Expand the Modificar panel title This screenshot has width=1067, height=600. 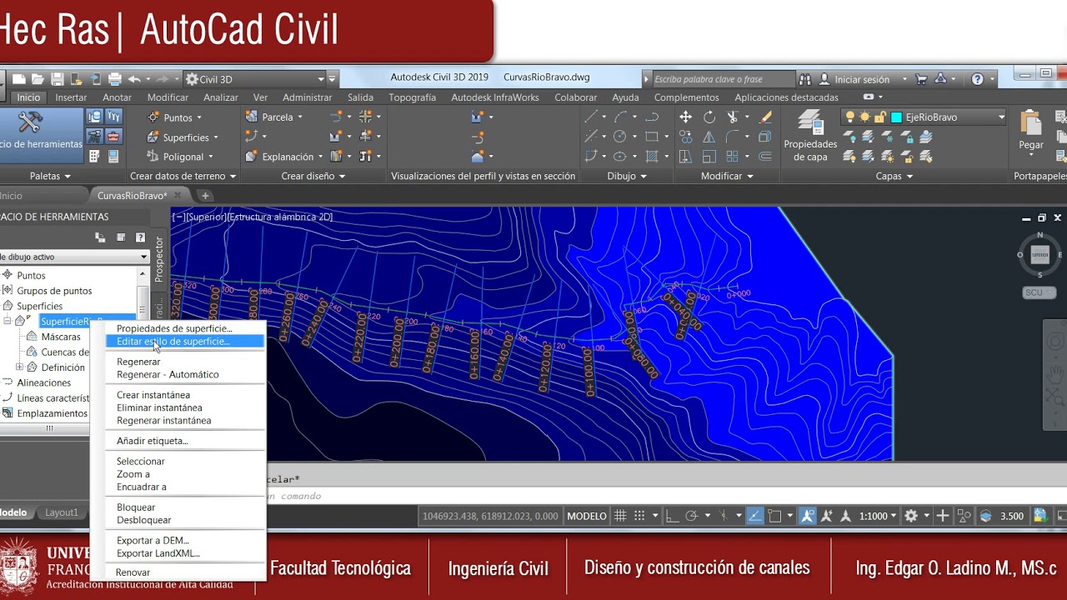coord(726,176)
